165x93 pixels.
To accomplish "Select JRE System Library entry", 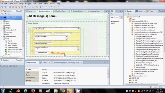I will pos(139,76).
